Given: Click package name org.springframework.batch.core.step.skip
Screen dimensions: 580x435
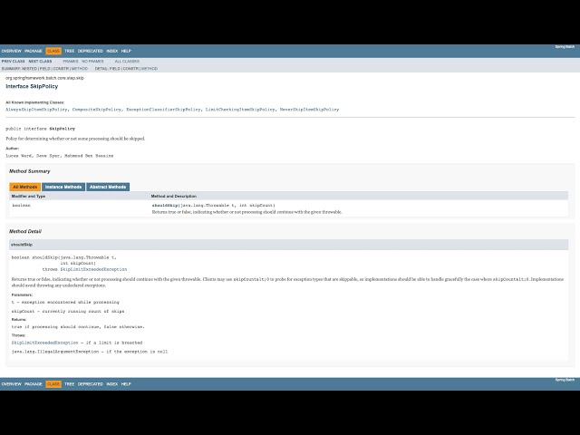Looking at the screenshot, I should click(x=44, y=78).
